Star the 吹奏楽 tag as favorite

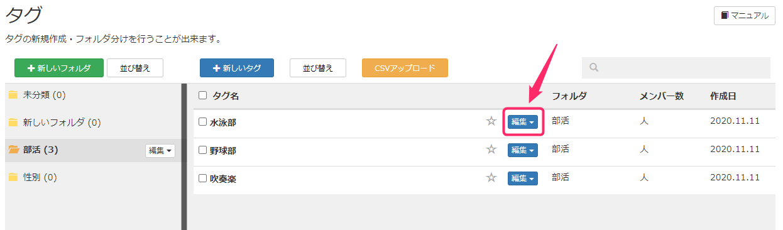pos(491,178)
